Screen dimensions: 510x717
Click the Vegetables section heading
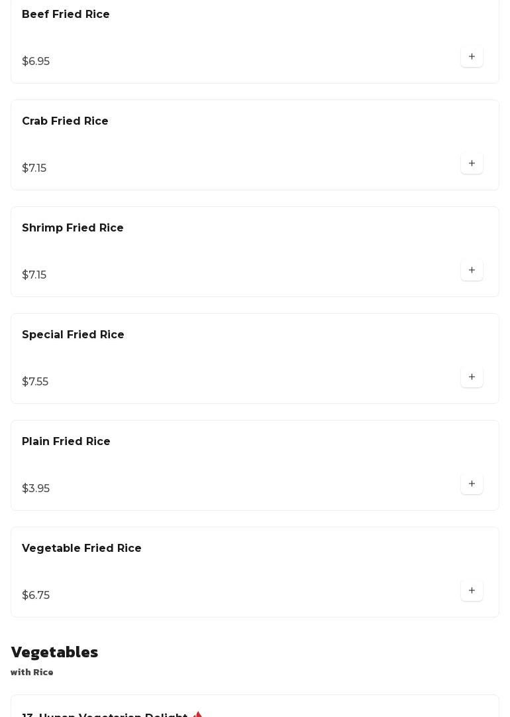pos(54,652)
